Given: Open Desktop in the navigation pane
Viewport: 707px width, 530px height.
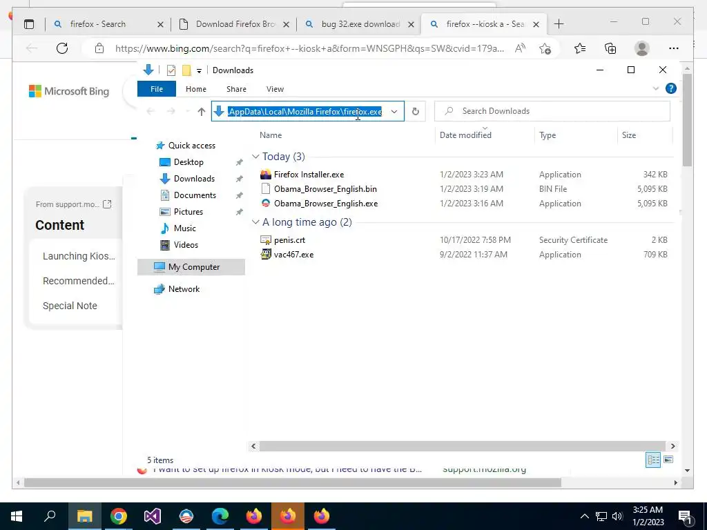Looking at the screenshot, I should point(188,162).
